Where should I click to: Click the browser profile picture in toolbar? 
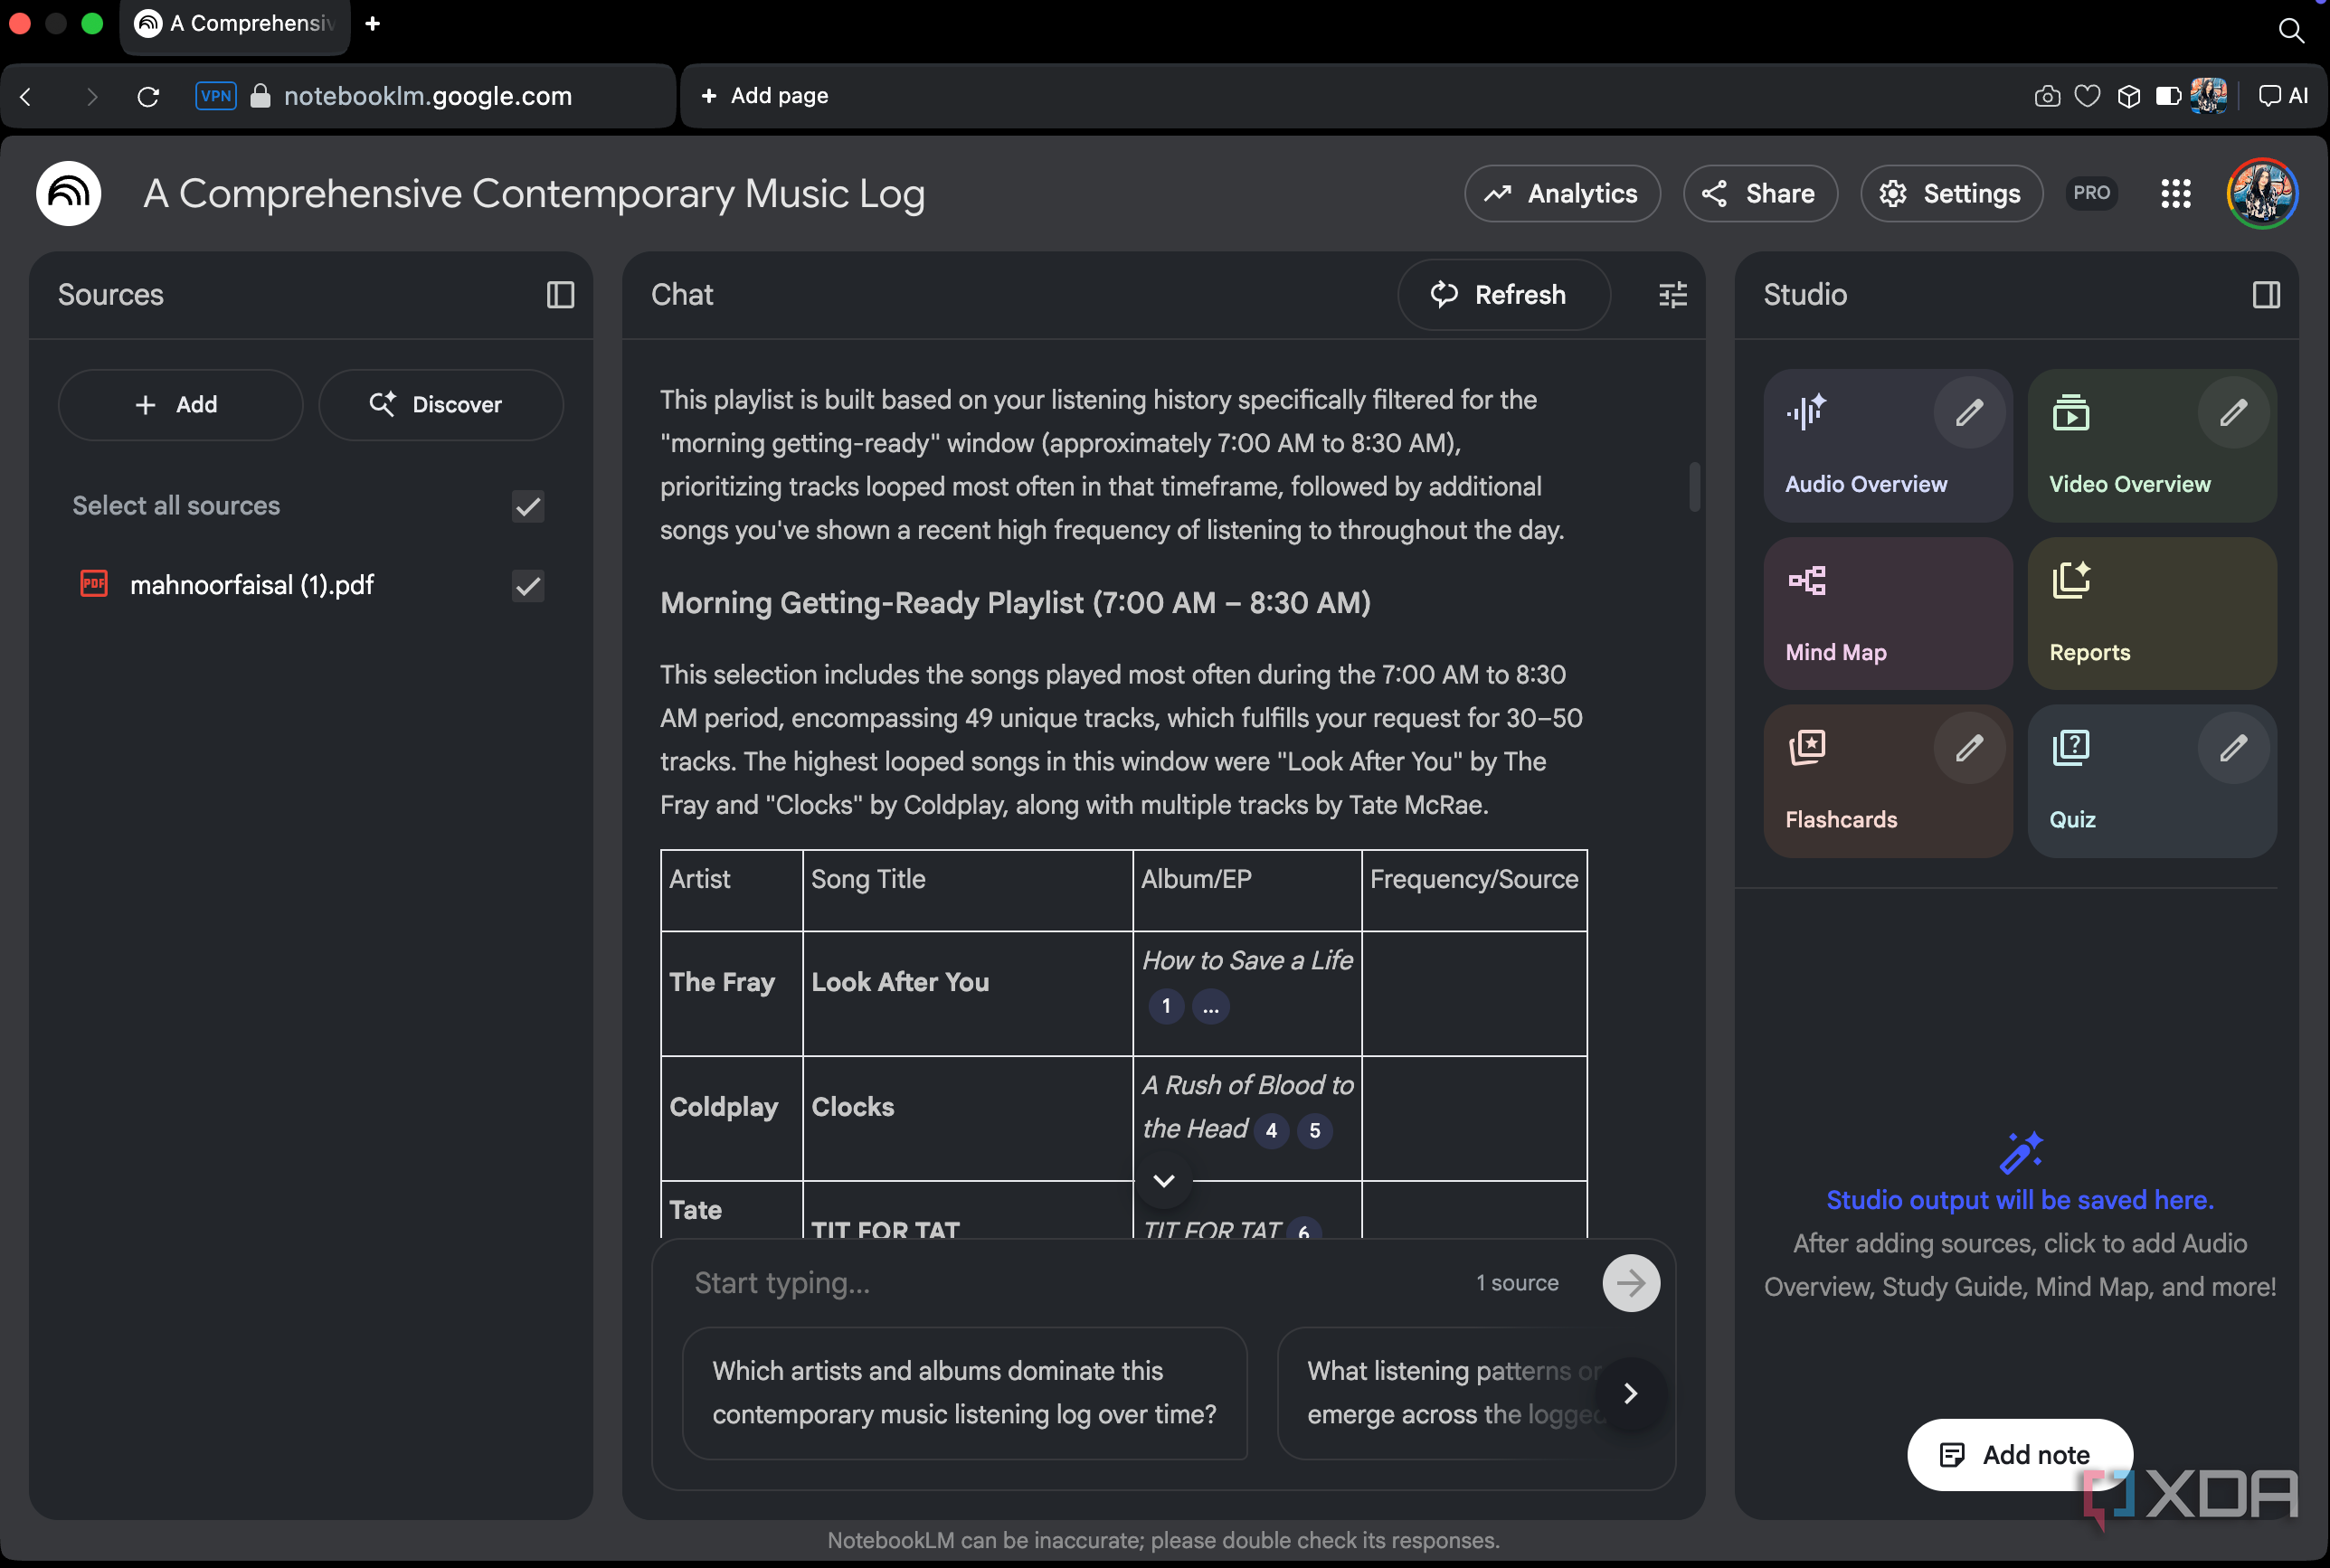2208,96
